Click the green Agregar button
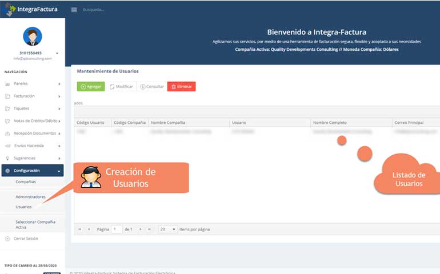 coord(91,86)
